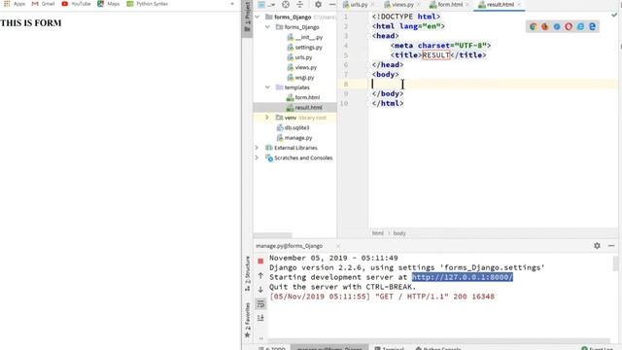Click the green inspection checkmark in editor
The image size is (622, 350).
point(614,16)
